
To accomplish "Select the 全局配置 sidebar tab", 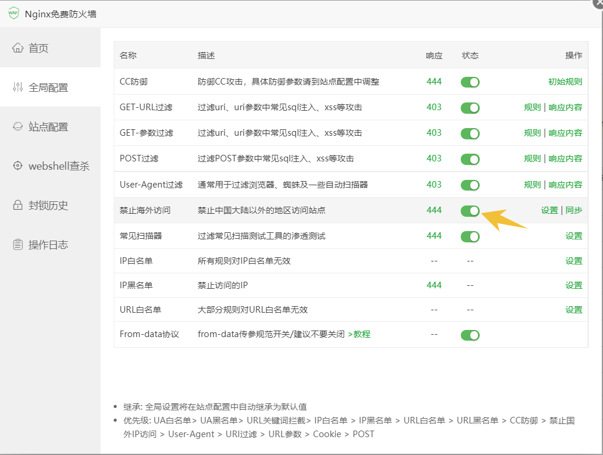I will click(x=50, y=87).
